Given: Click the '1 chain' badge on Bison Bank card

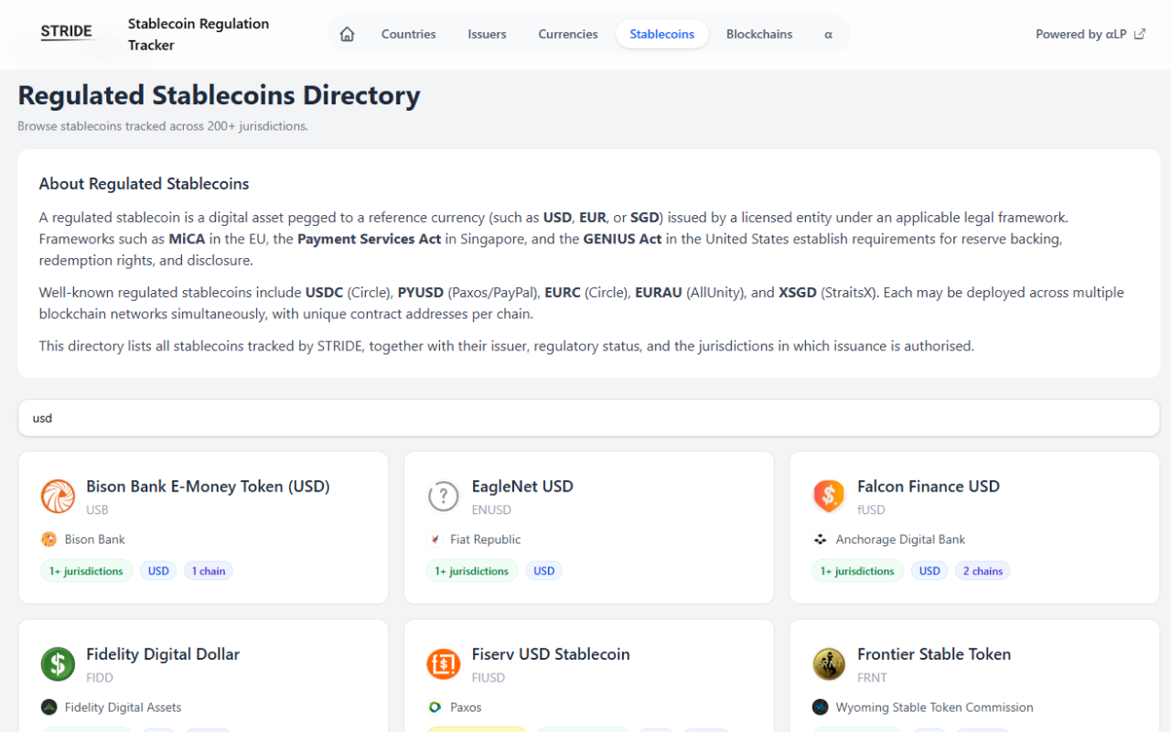Looking at the screenshot, I should (209, 571).
